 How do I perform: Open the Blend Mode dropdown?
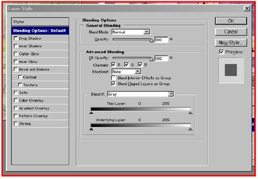(x=131, y=32)
